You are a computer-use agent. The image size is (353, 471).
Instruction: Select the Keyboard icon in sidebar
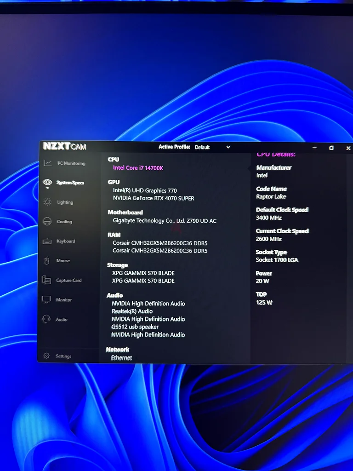click(x=47, y=241)
